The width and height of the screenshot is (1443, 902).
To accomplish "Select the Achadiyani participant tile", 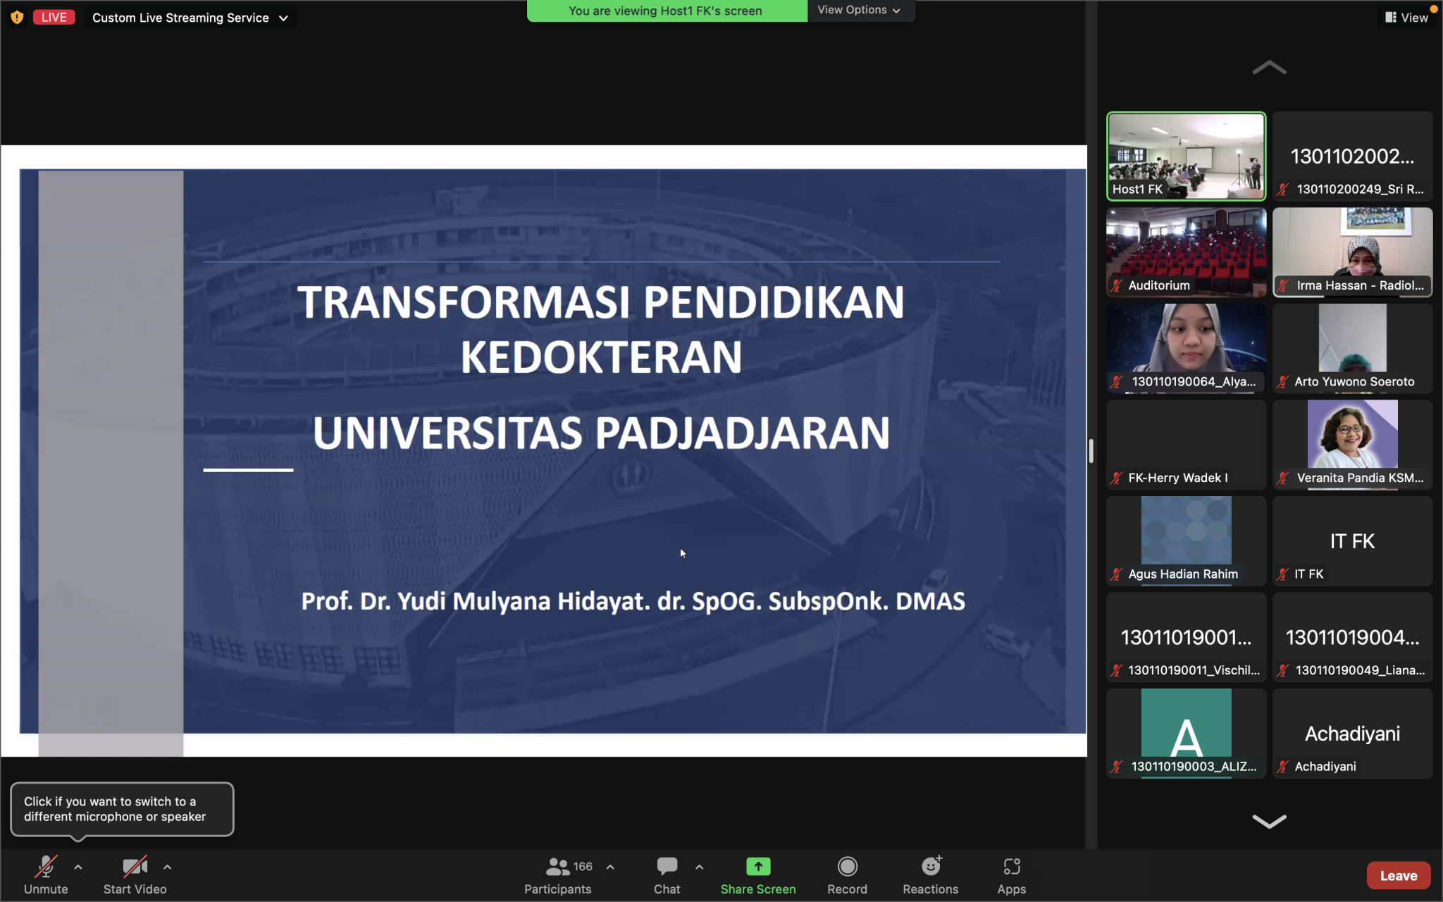I will (1352, 734).
